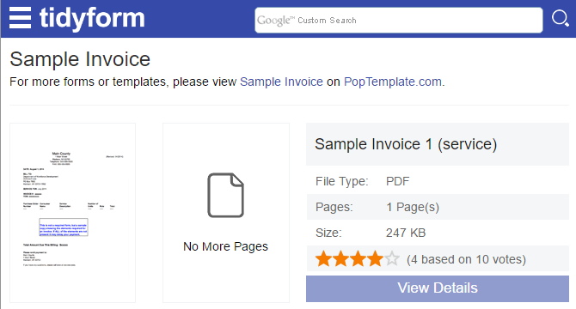Click the blank page document icon
The image size is (576, 309).
coord(225,195)
